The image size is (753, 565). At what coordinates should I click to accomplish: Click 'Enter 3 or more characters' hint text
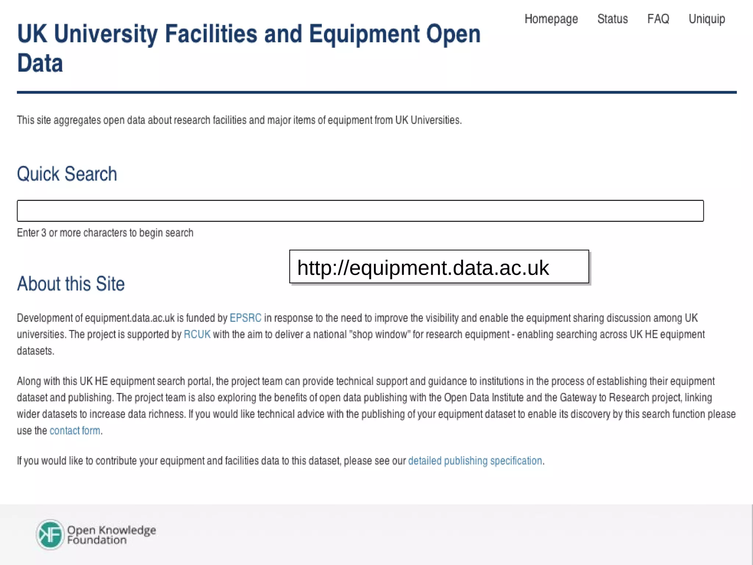[105, 233]
